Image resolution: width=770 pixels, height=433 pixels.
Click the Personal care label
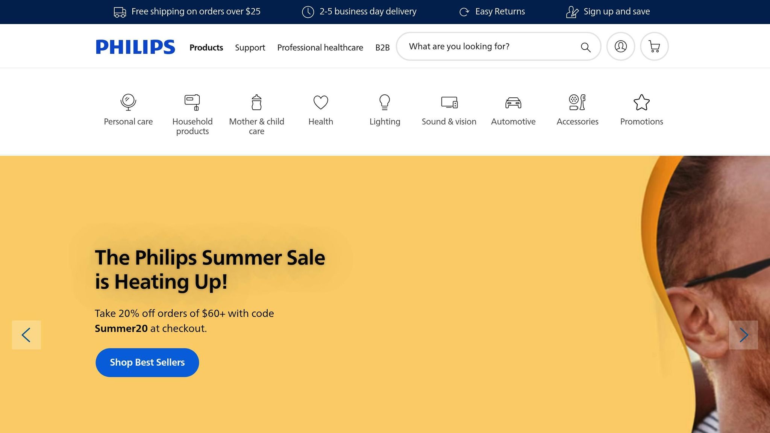pyautogui.click(x=128, y=122)
